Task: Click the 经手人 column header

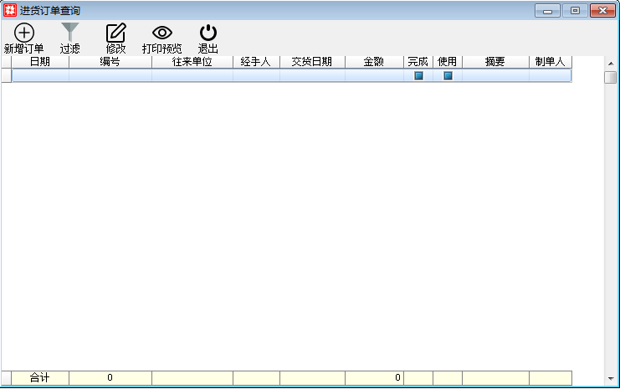Action: coord(256,62)
